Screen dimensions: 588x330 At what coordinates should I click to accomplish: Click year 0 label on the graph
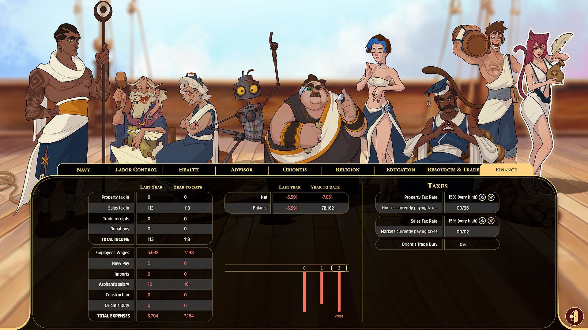(304, 268)
